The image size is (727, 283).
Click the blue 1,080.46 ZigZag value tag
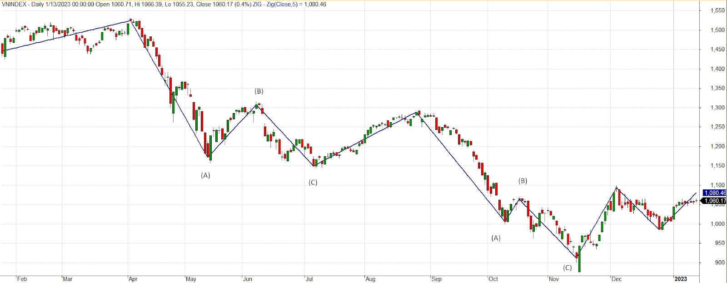pos(715,193)
